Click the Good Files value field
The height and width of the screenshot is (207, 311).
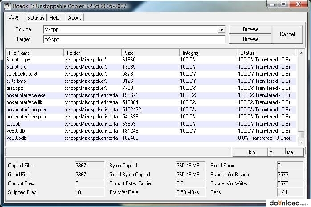(x=90, y=175)
